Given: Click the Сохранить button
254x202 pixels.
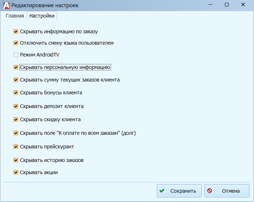Looking at the screenshot, I should (x=179, y=191).
